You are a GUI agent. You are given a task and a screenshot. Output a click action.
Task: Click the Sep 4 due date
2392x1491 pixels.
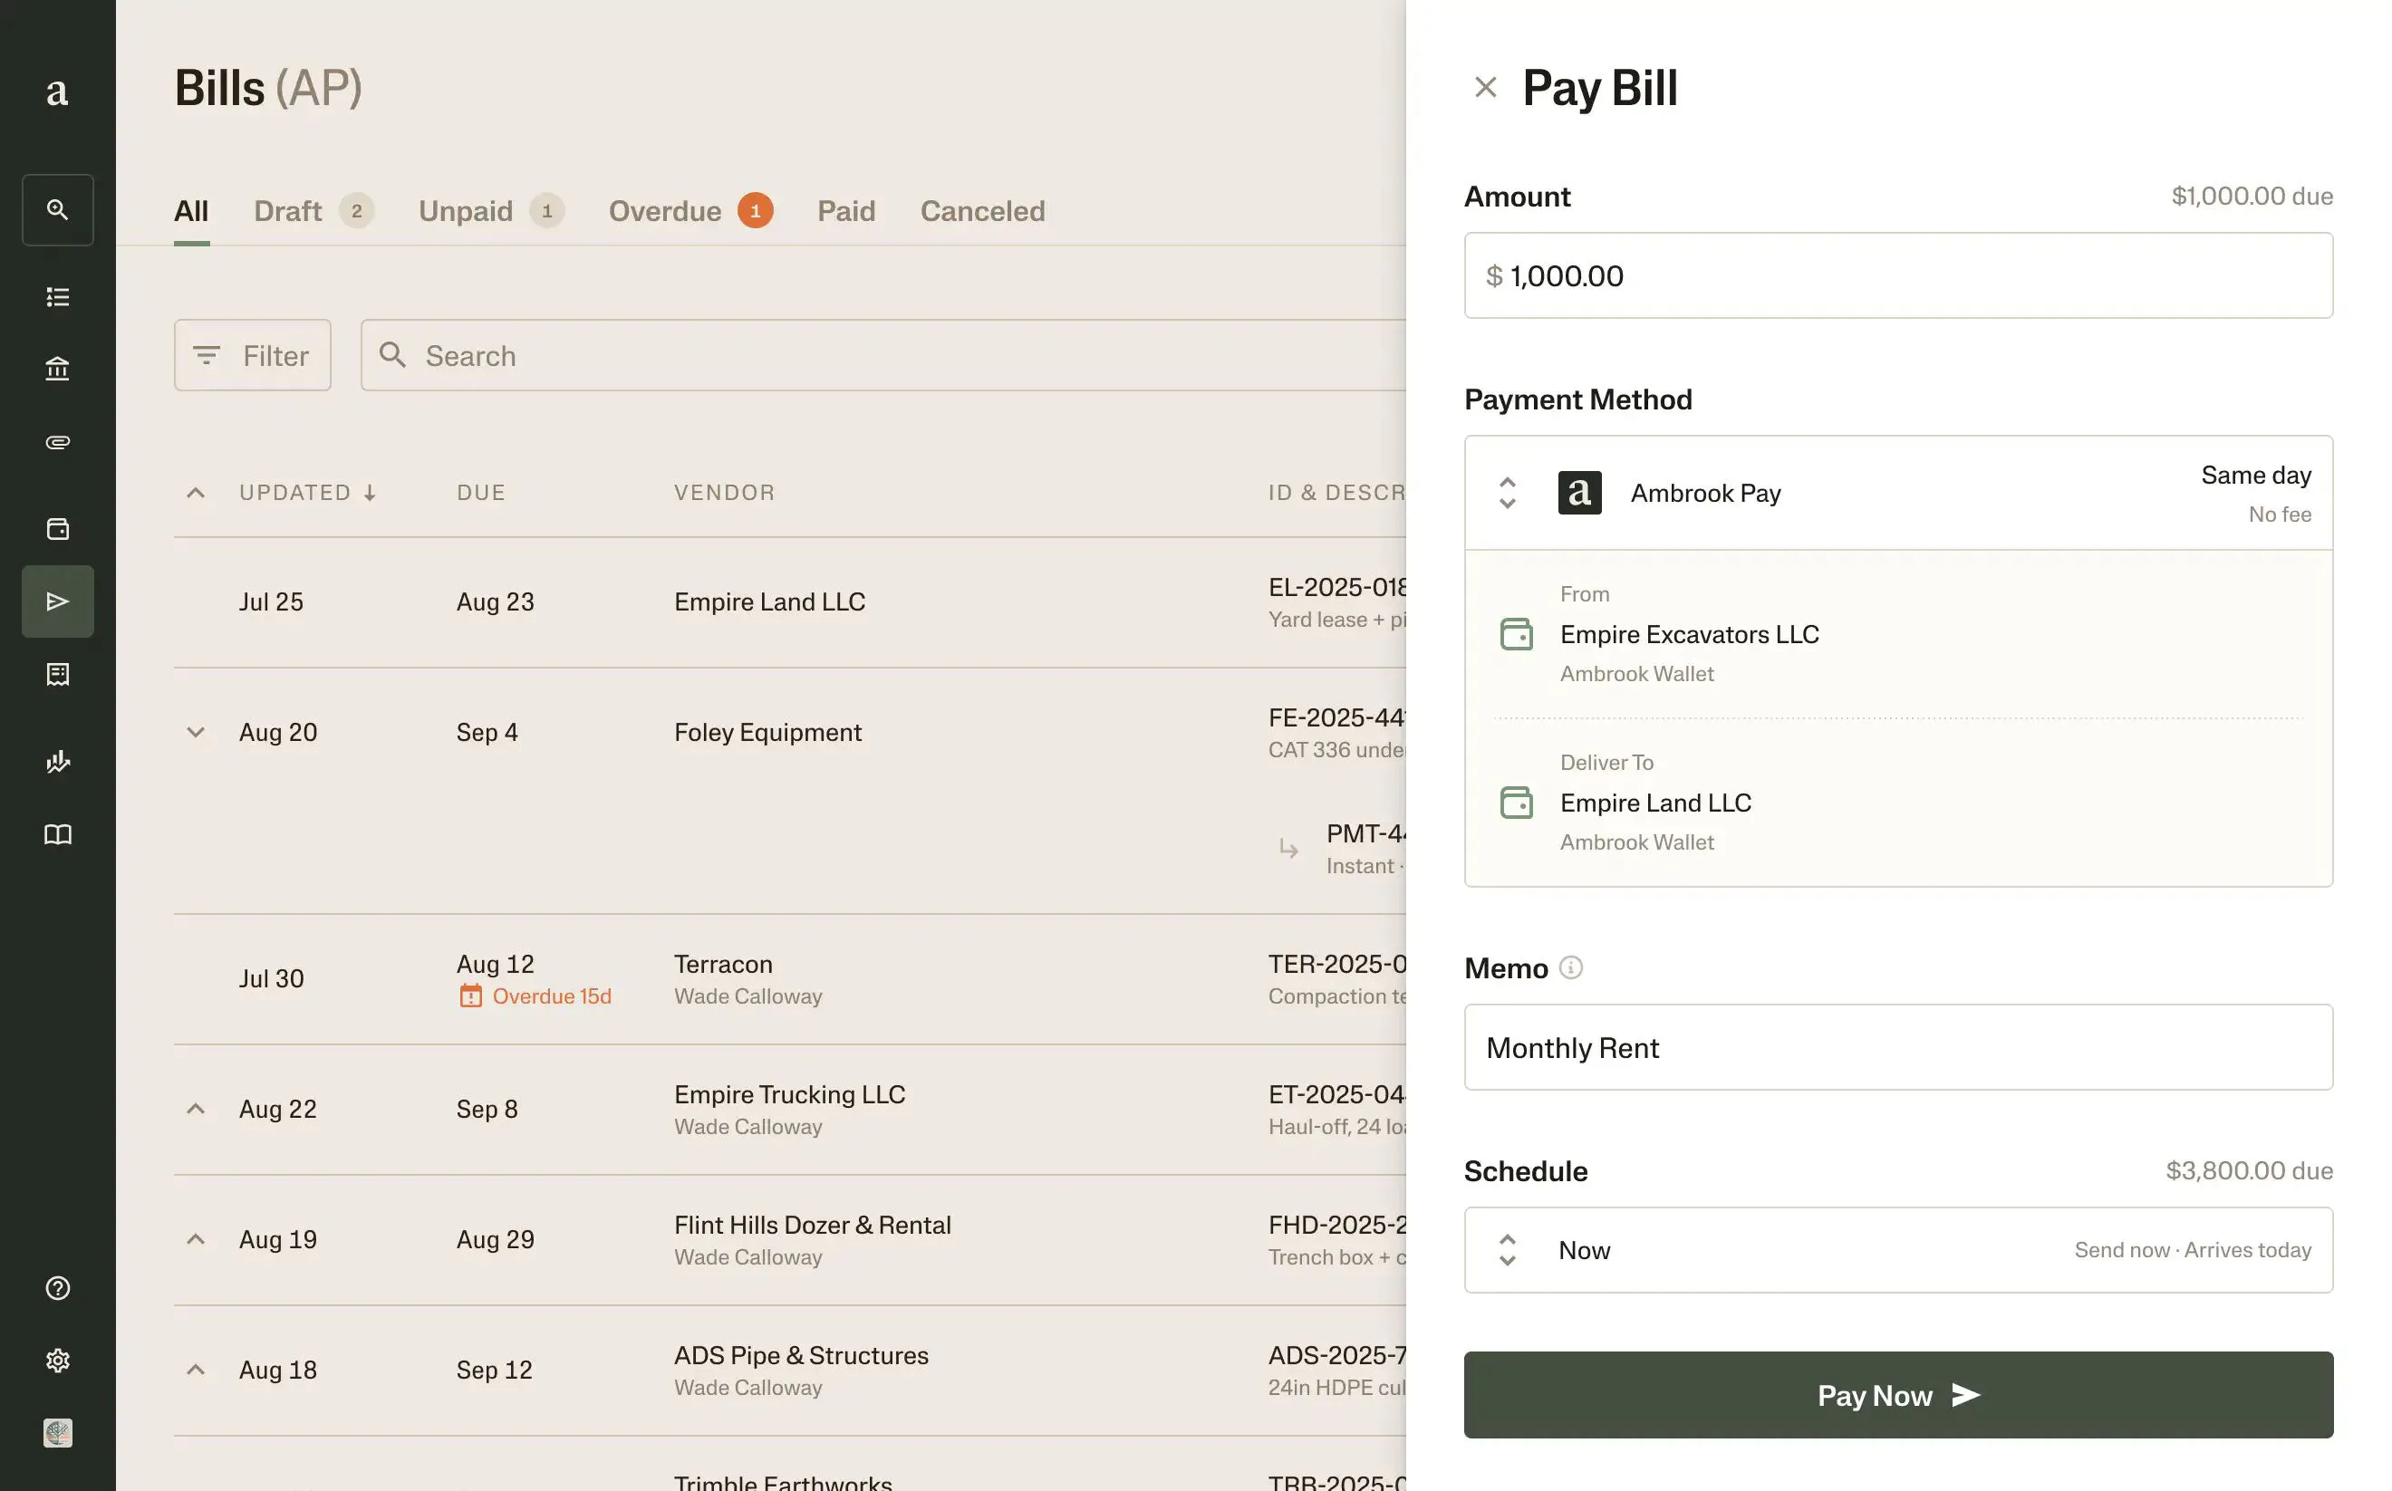click(x=487, y=732)
